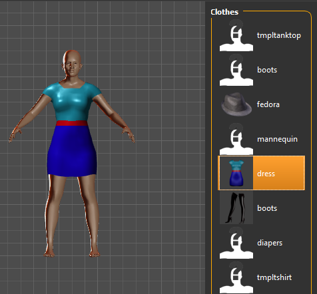Click placeholder icon of the upper boots entry
The image size is (317, 294).
pos(236,70)
